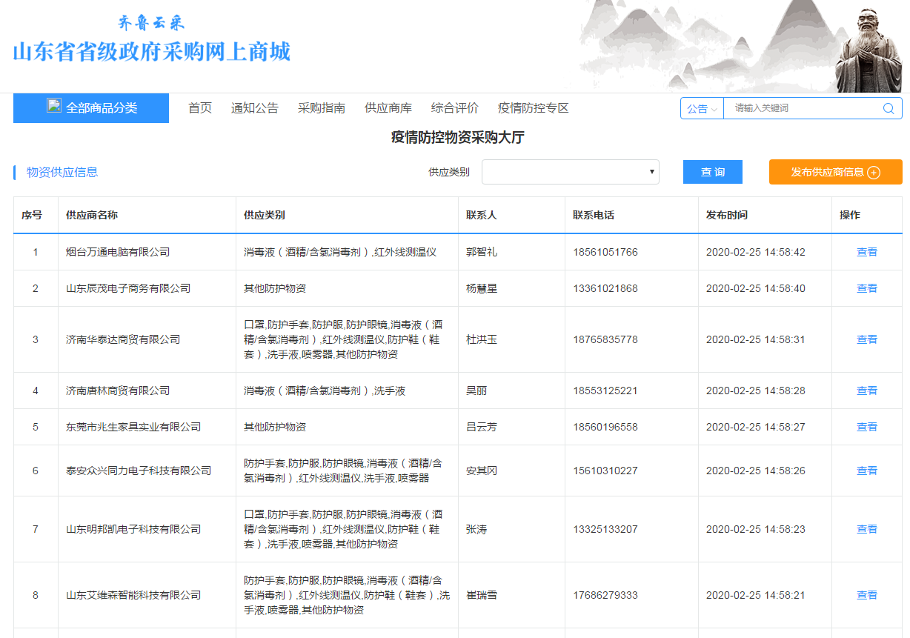Go to the 首页 nav item
This screenshot has width=910, height=638.
[x=200, y=108]
